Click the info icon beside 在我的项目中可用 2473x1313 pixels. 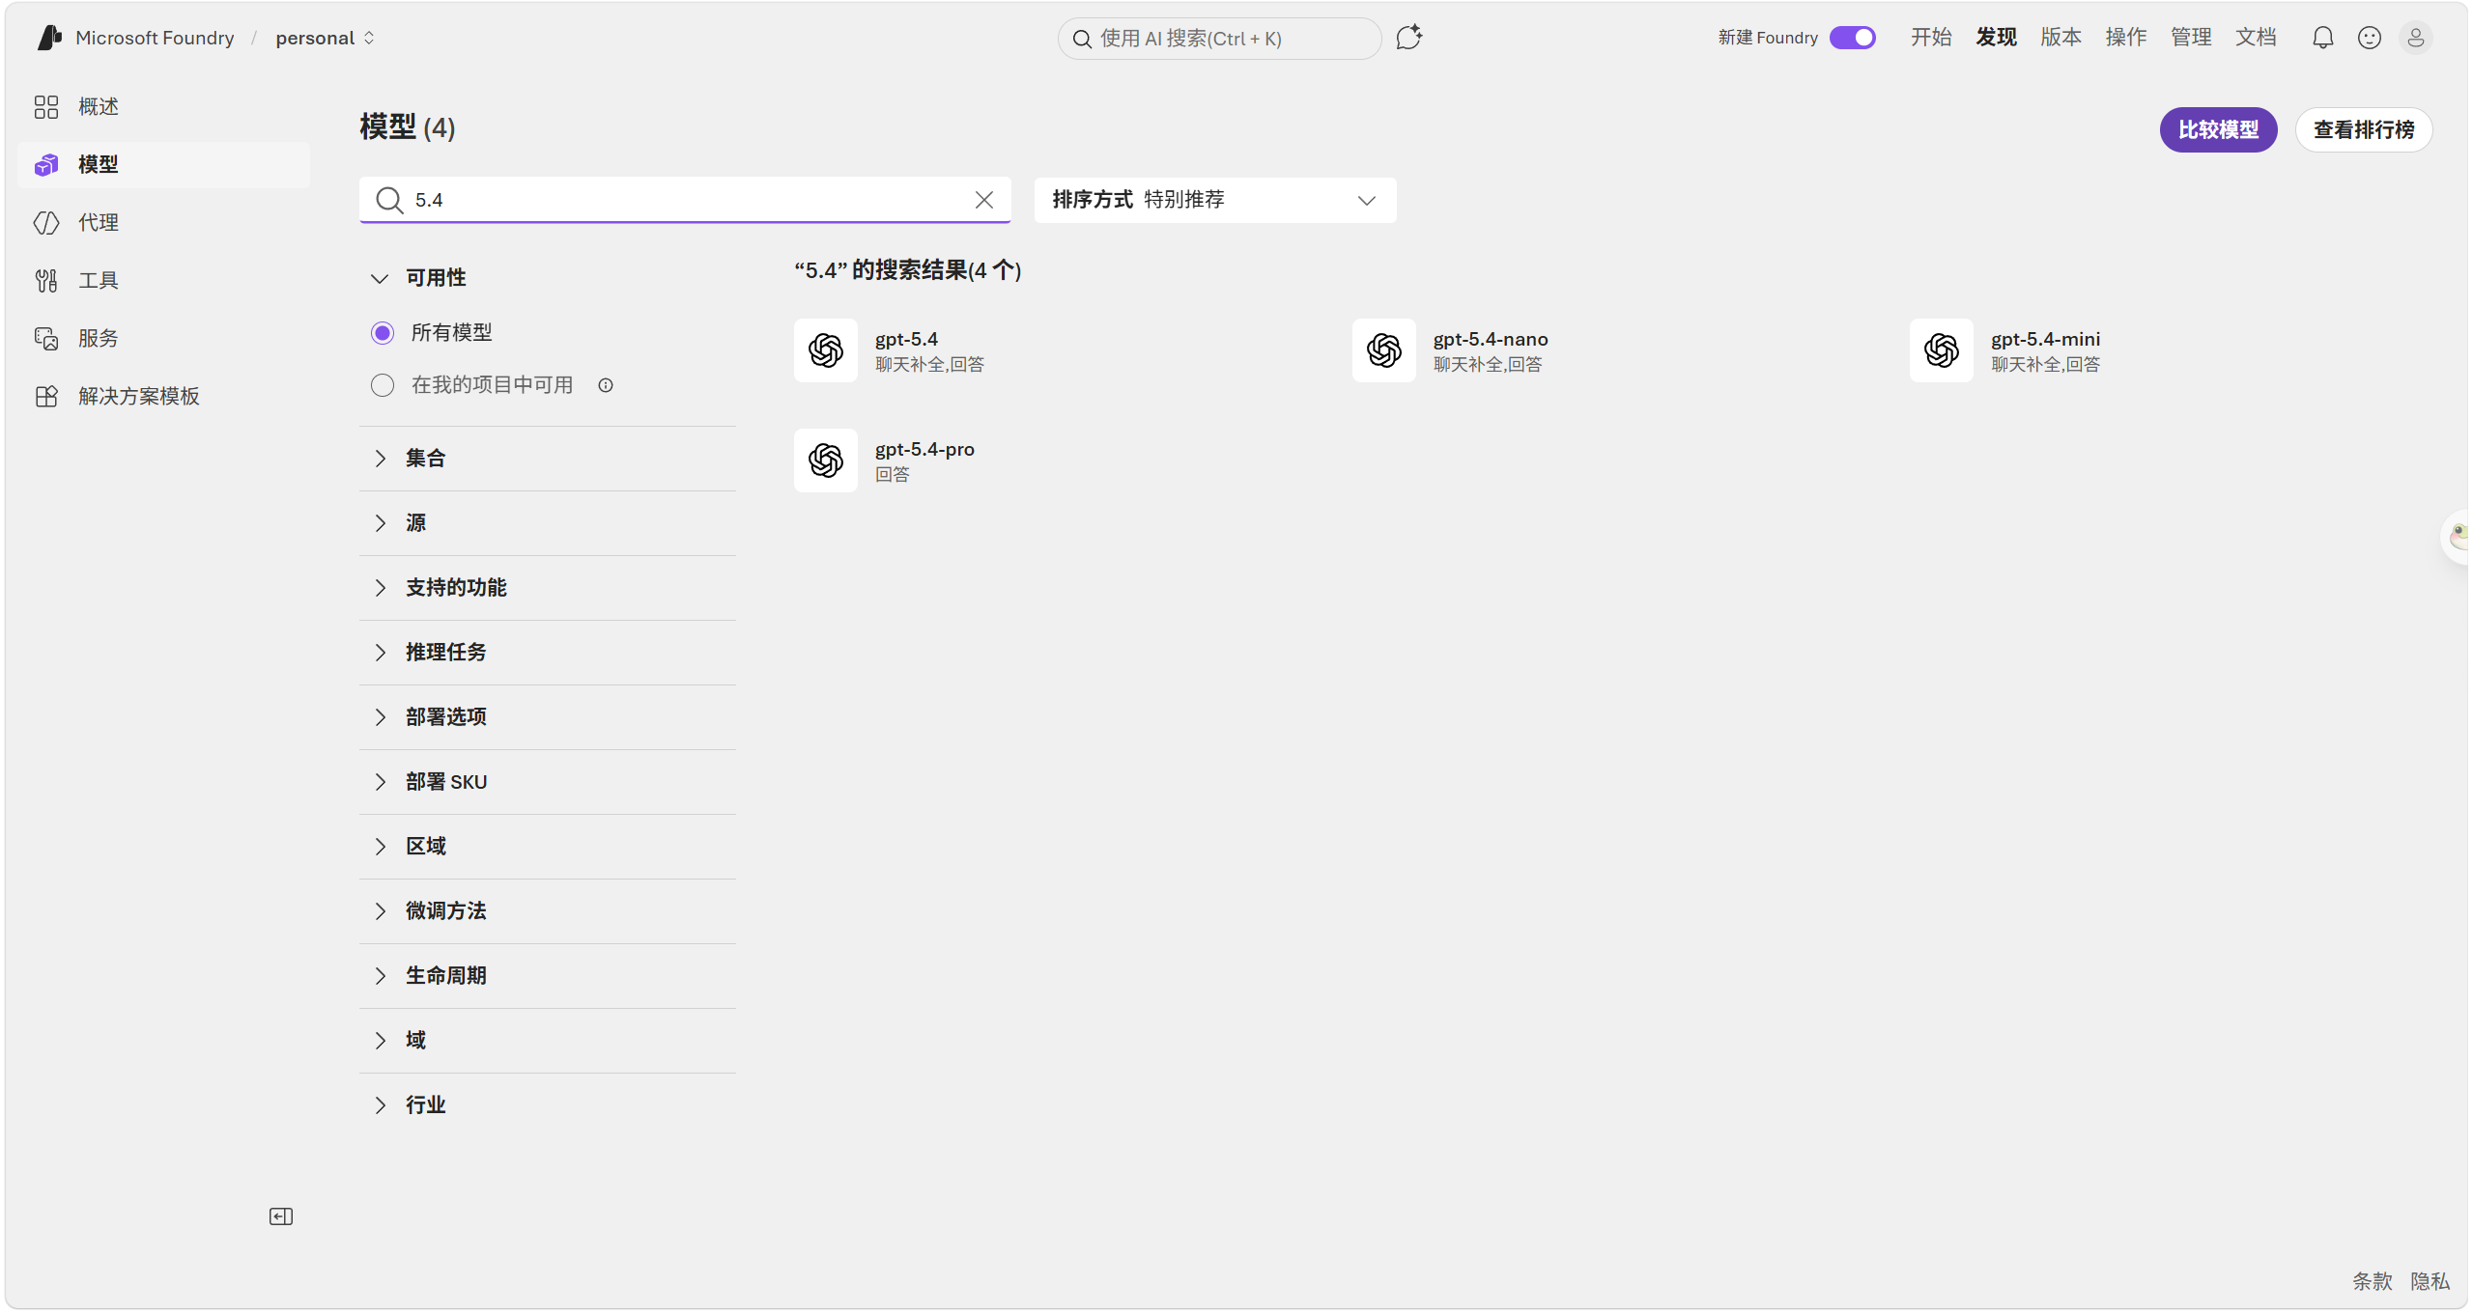tap(606, 386)
